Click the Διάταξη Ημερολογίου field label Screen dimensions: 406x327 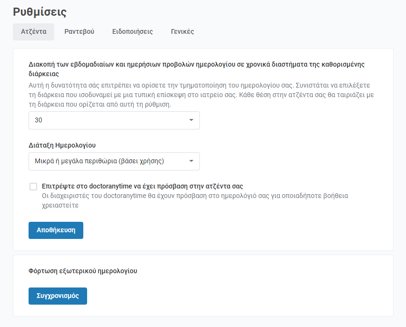[x=62, y=145]
